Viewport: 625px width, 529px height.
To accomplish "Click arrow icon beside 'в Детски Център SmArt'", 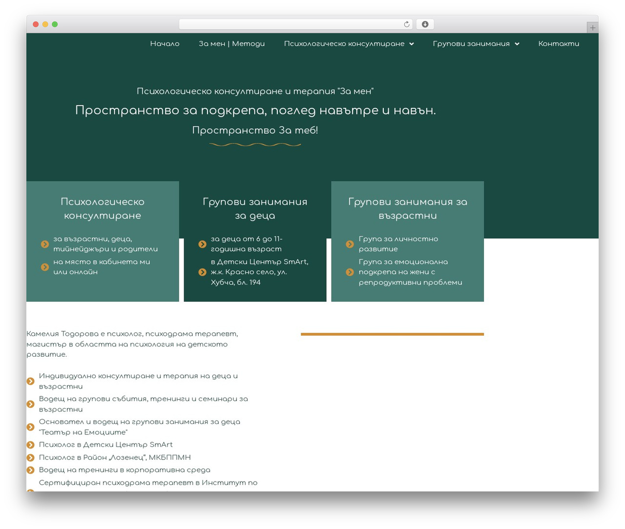I will (x=203, y=272).
